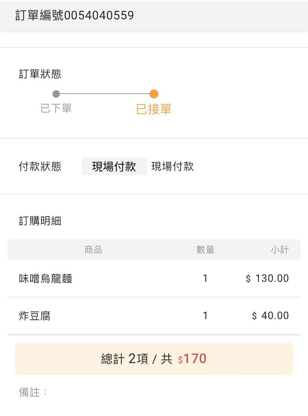
Task: Click the 備註 notes field
Action: [x=154, y=392]
